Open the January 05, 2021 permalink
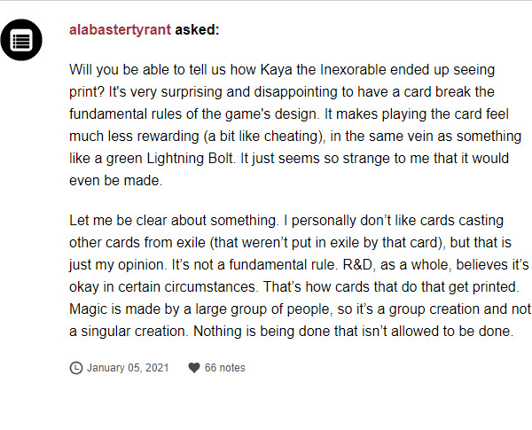The image size is (532, 430). (128, 368)
